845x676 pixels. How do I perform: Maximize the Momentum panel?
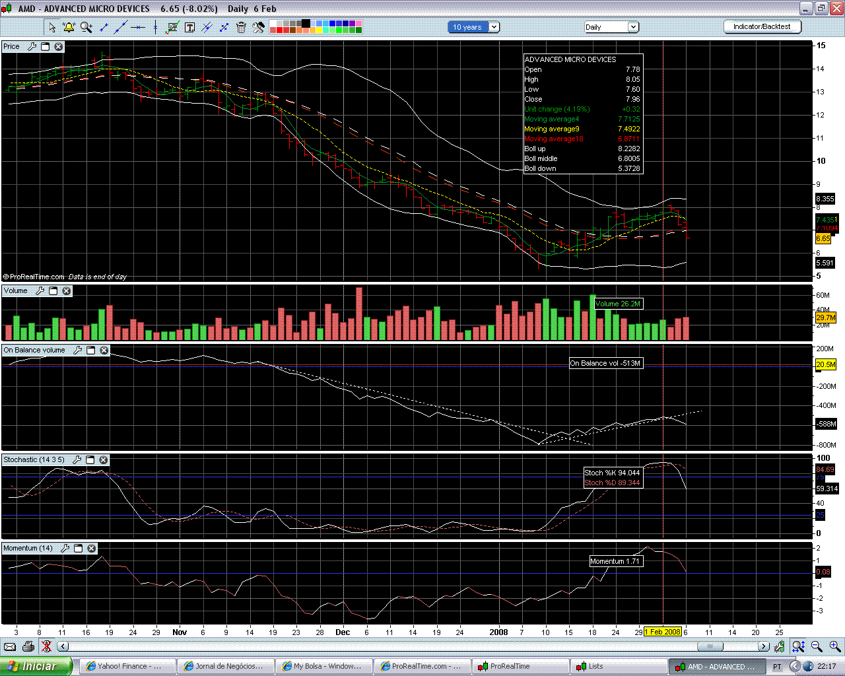pos(79,548)
